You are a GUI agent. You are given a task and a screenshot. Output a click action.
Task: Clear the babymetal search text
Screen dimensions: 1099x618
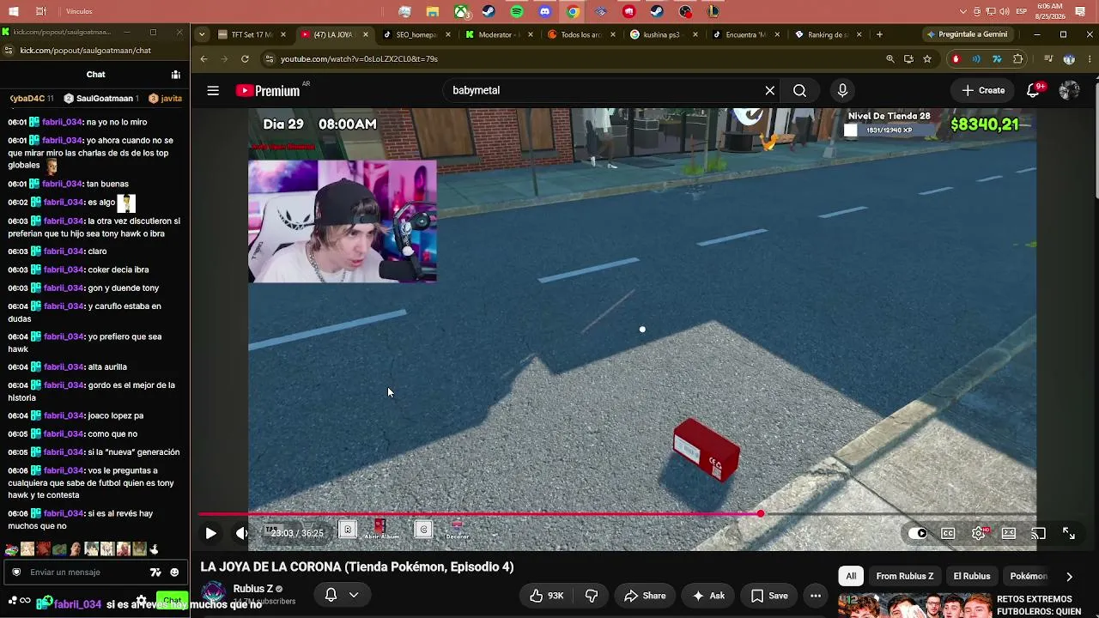(770, 90)
